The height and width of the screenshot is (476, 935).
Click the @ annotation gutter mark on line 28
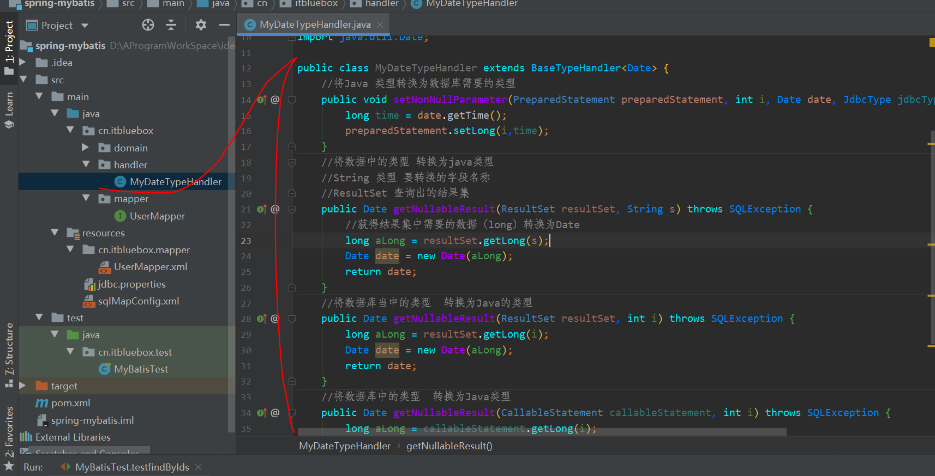click(x=275, y=319)
